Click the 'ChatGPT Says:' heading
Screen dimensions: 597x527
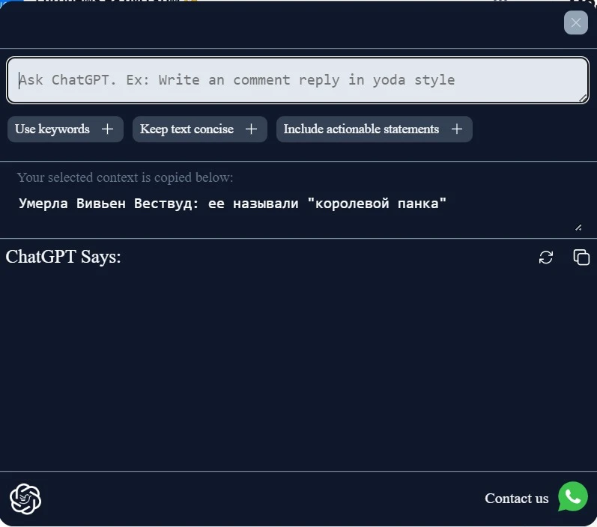click(63, 257)
